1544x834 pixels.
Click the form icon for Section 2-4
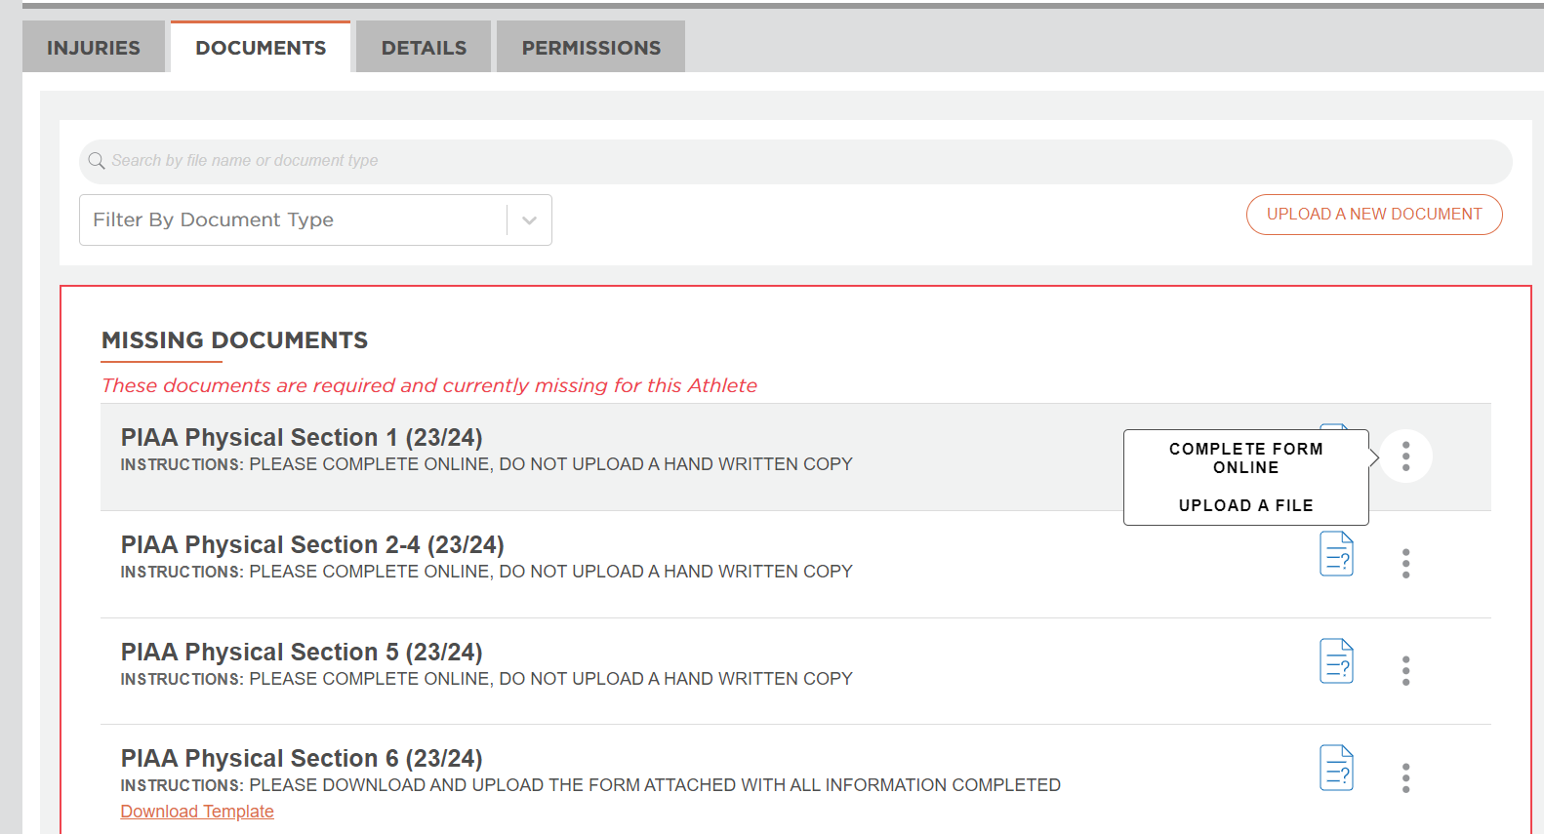click(1337, 554)
